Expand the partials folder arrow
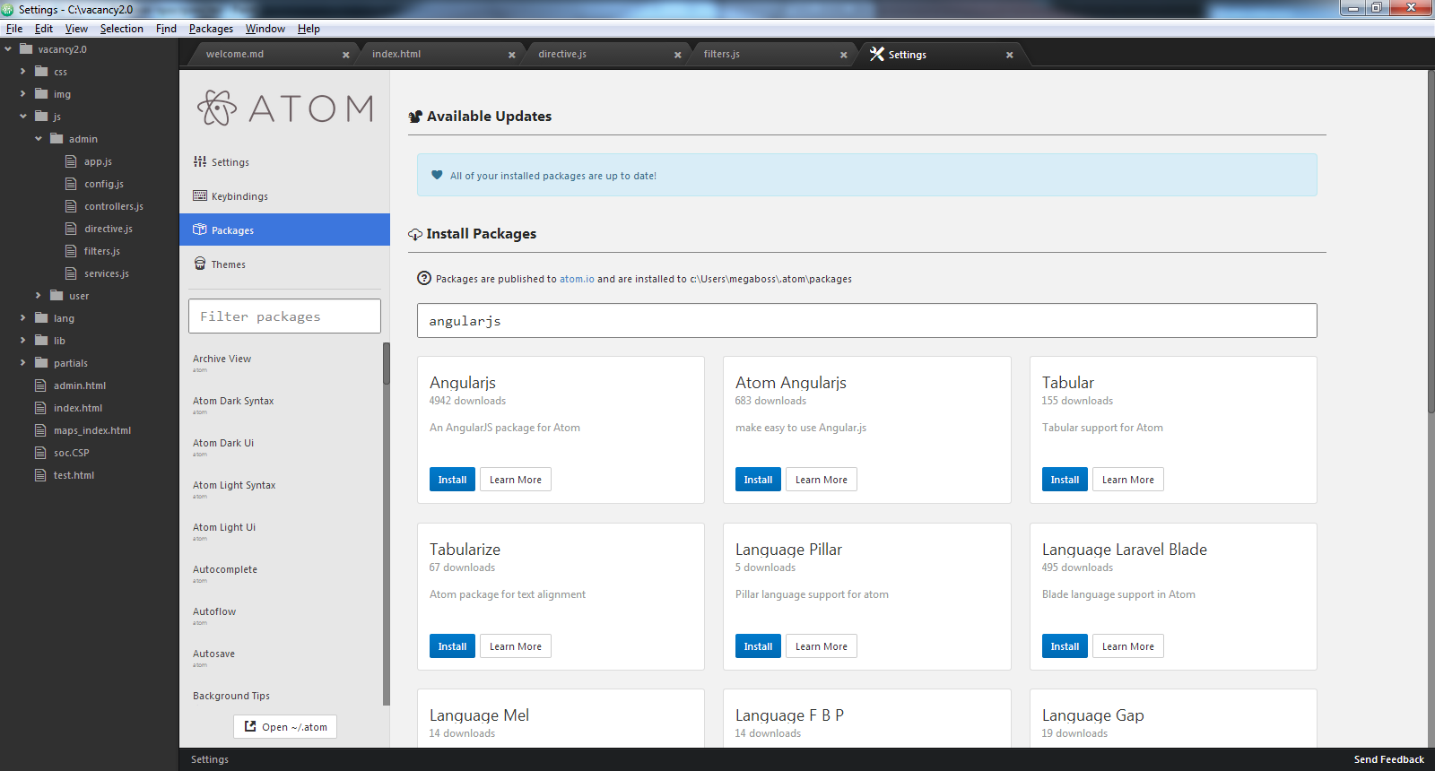The height and width of the screenshot is (771, 1435). [x=22, y=362]
